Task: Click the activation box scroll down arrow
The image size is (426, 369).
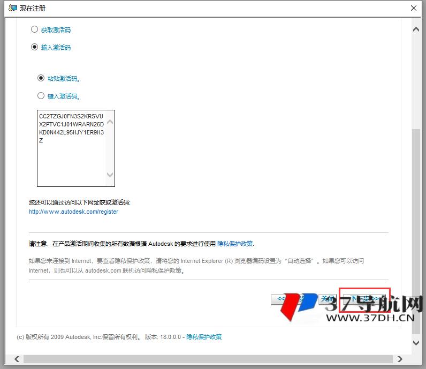Action: (110, 175)
